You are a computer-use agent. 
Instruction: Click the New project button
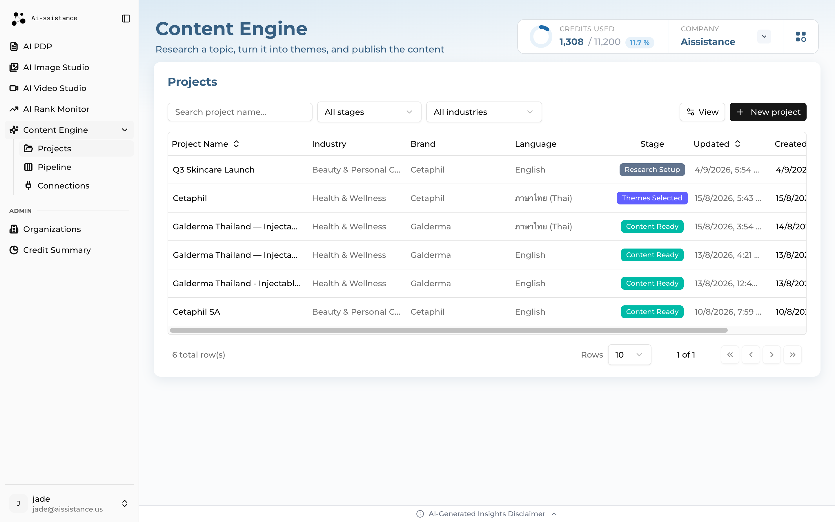point(768,112)
